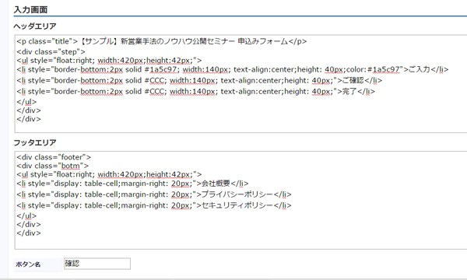
Task: Click the footer line containing プライバシーポリシー
Action: coord(154,194)
